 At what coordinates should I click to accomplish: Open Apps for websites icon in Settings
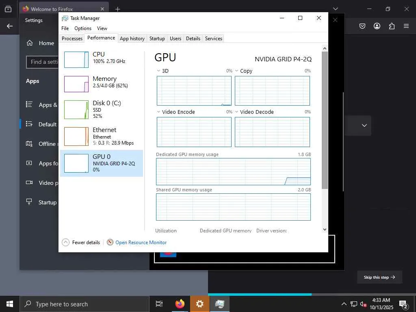[x=29, y=163]
